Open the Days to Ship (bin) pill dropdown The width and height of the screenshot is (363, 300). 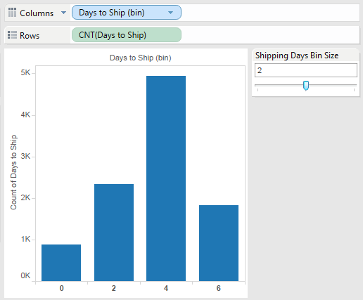pos(171,13)
